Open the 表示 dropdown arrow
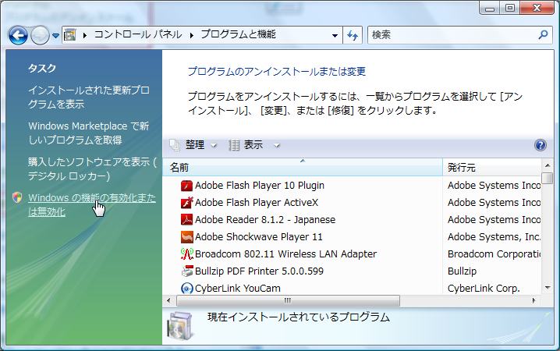The image size is (560, 351). [277, 145]
